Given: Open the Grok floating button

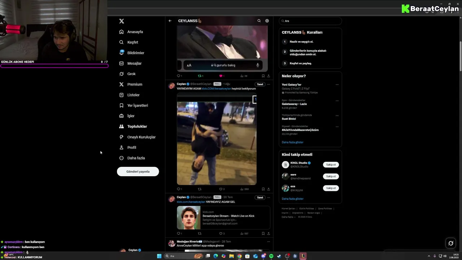Looking at the screenshot, I should click(x=451, y=243).
